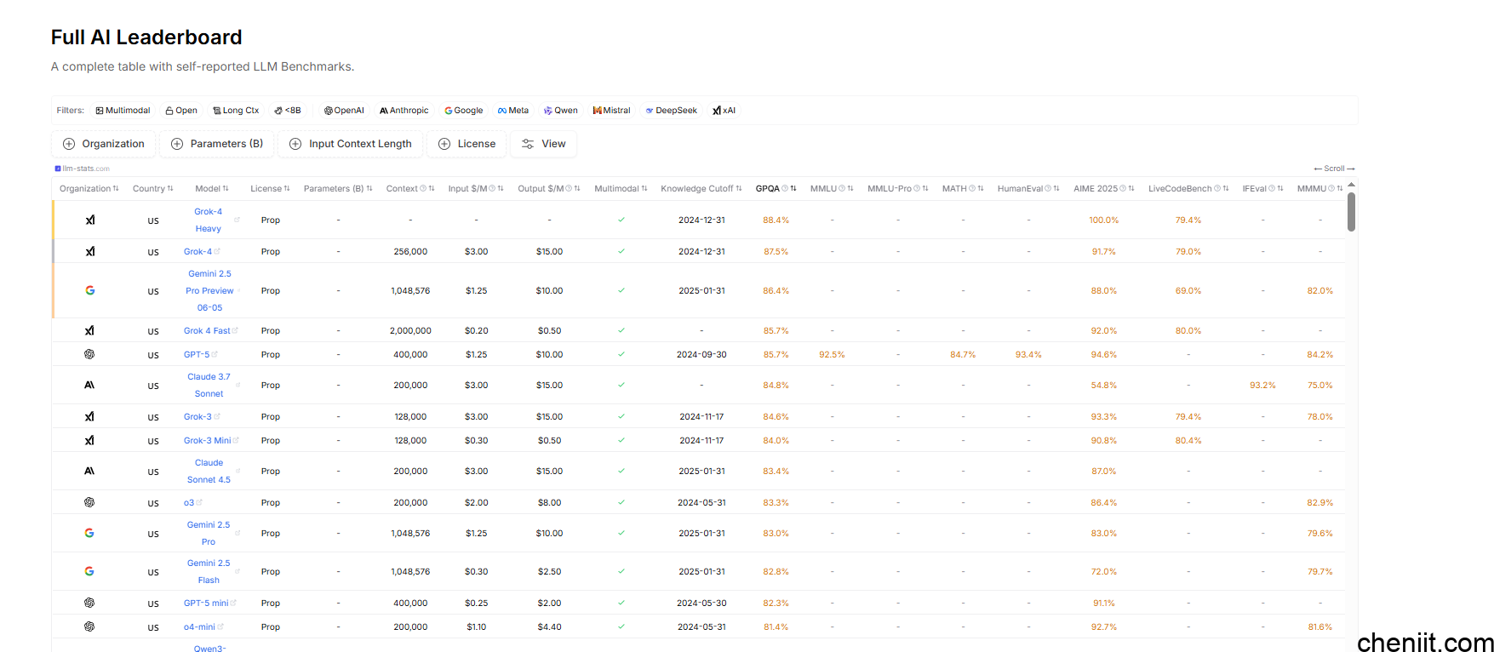Toggle the Multimodal filter chip
This screenshot has width=1494, height=652.
123,111
